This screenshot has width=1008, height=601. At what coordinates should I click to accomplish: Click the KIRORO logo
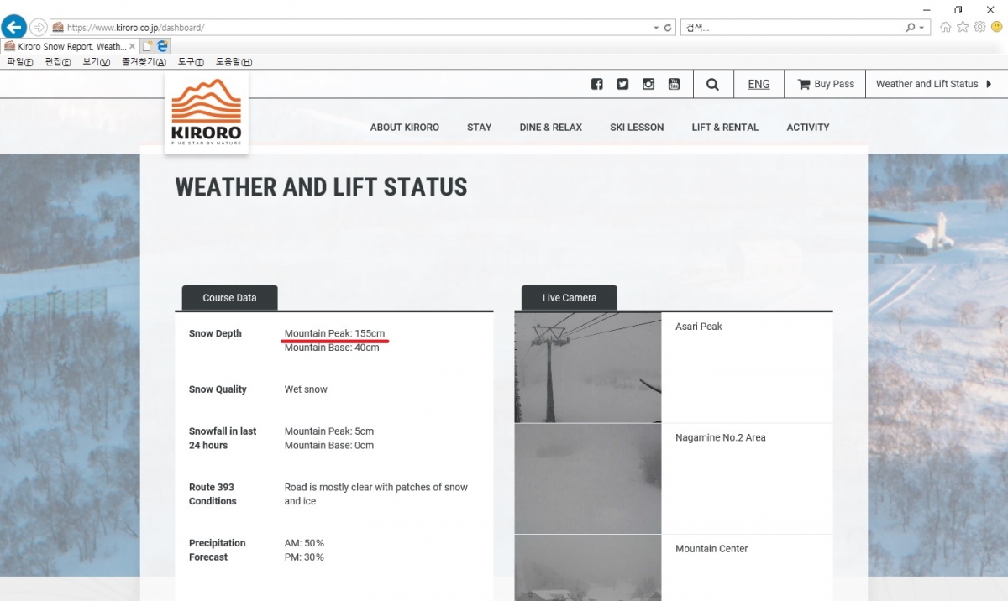(206, 112)
